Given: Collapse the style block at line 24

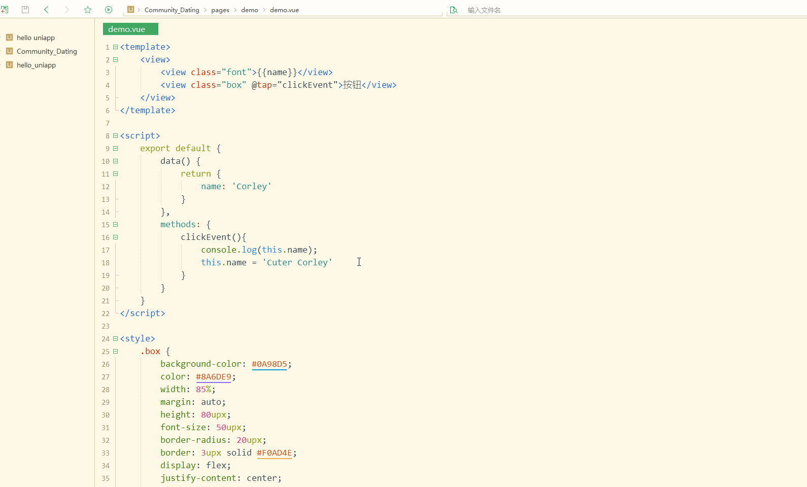Looking at the screenshot, I should (x=115, y=338).
